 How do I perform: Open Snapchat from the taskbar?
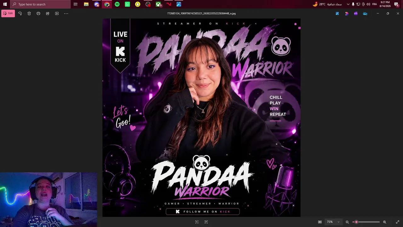(x=138, y=4)
